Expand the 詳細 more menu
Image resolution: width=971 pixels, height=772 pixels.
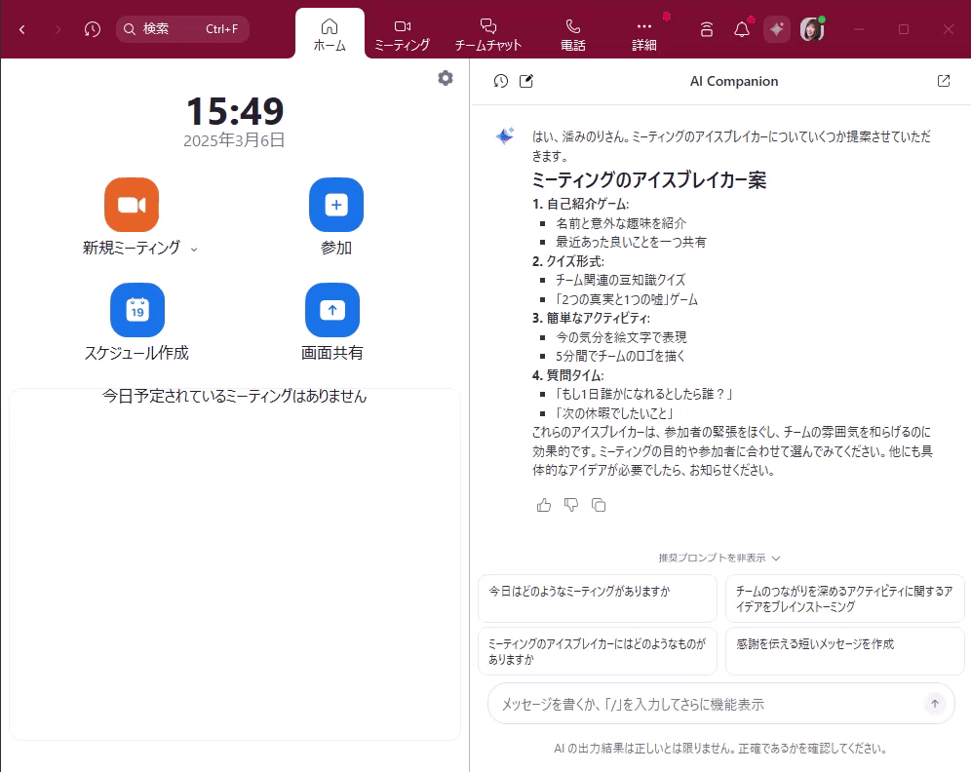pos(644,35)
